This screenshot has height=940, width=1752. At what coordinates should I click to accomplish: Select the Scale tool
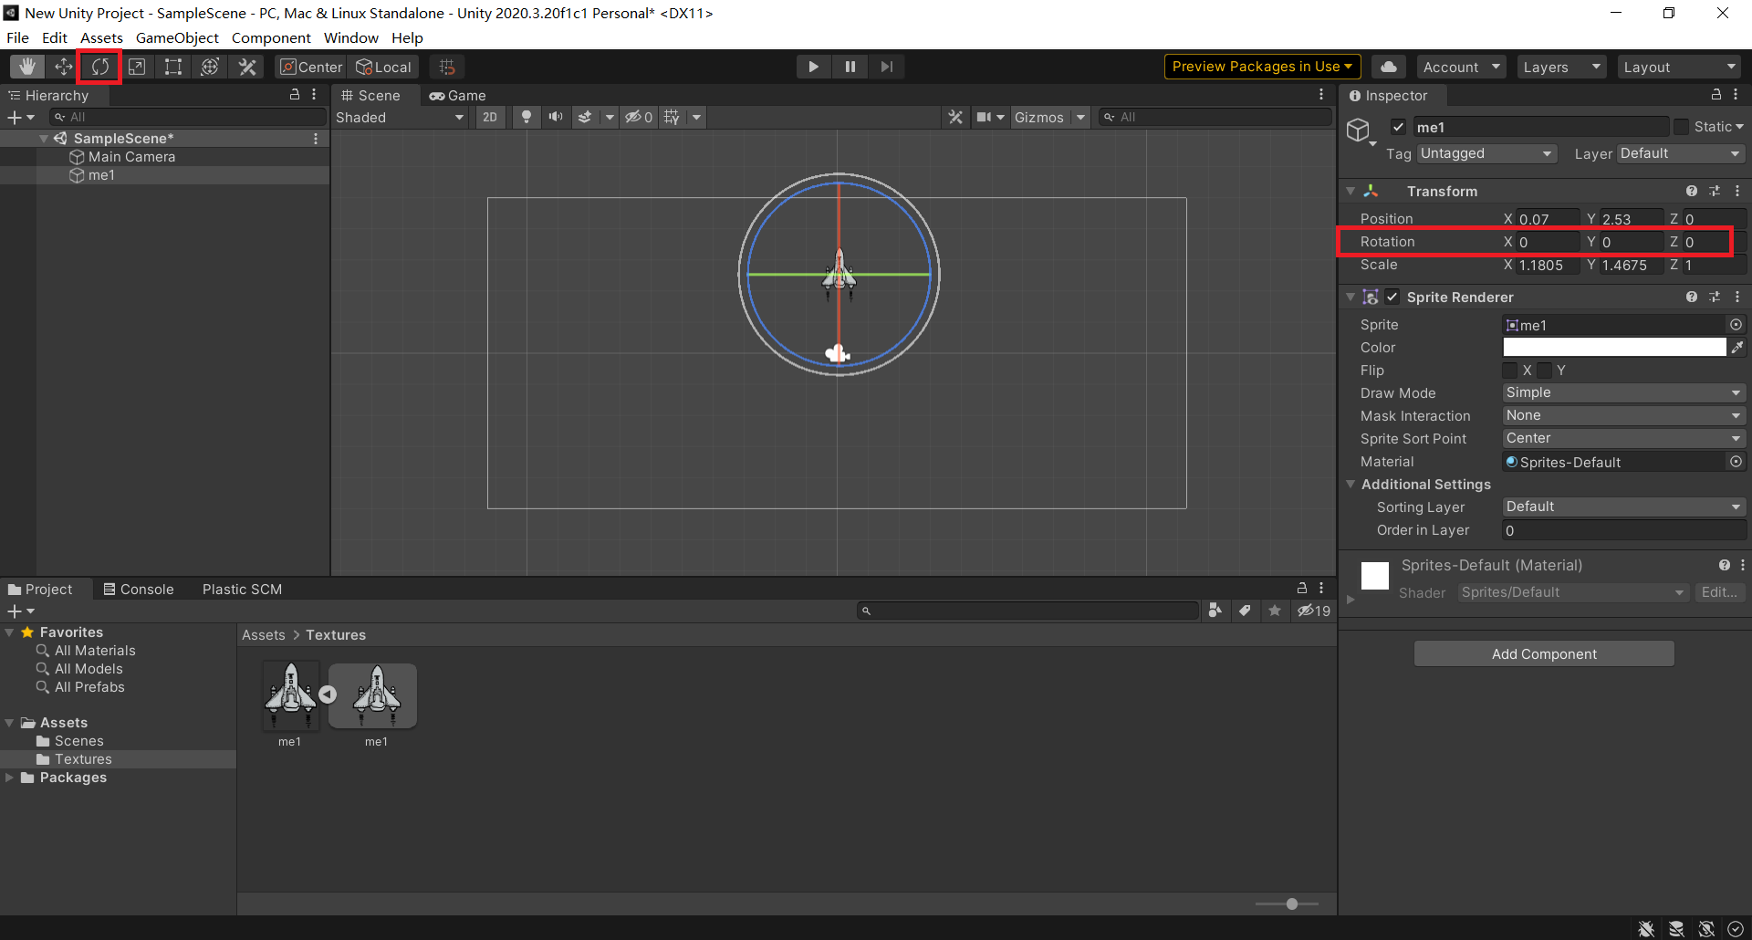(x=137, y=67)
